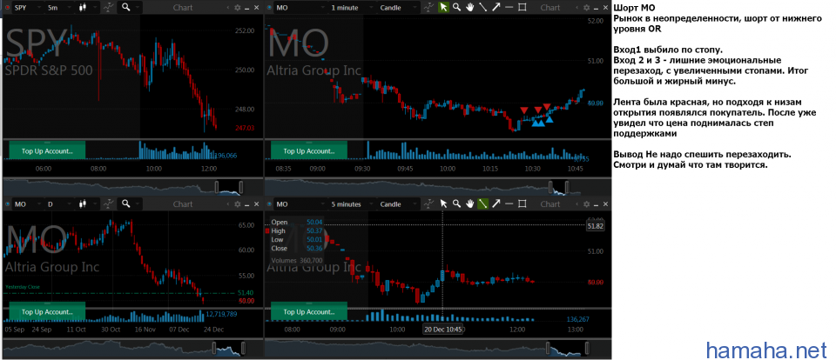Image resolution: width=836 pixels, height=360 pixels.
Task: Open settings gear of SPY chart
Action: click(x=238, y=8)
